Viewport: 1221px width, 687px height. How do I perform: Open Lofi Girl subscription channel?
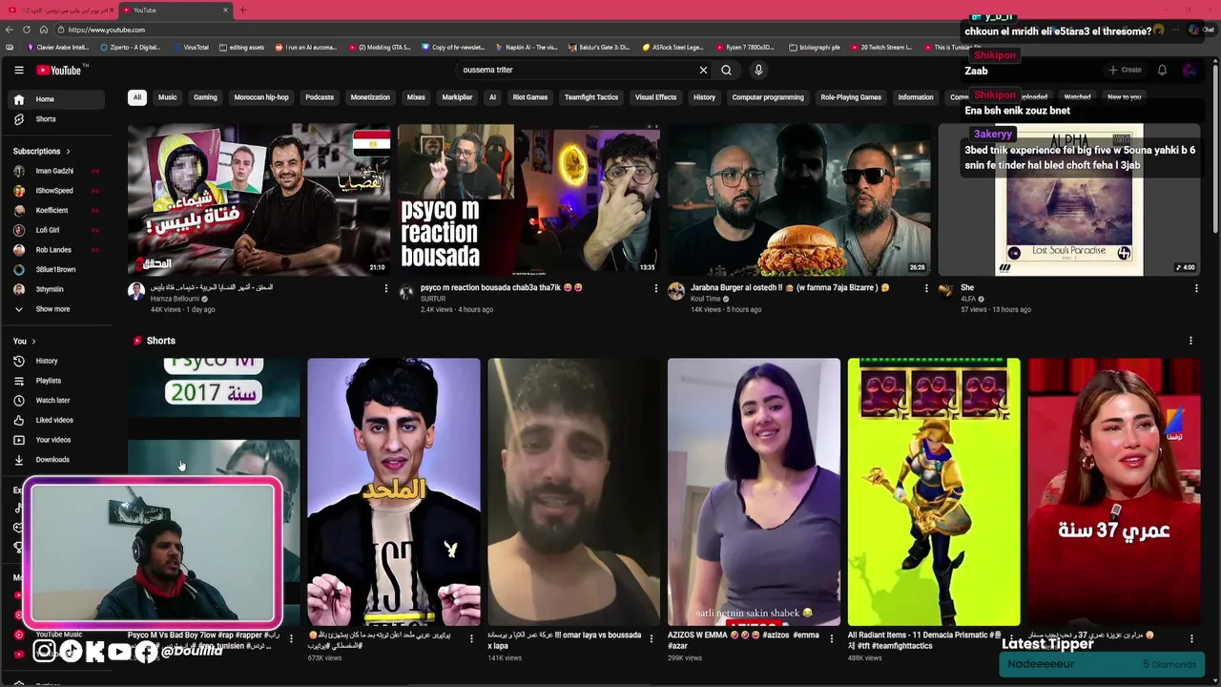coord(57,230)
